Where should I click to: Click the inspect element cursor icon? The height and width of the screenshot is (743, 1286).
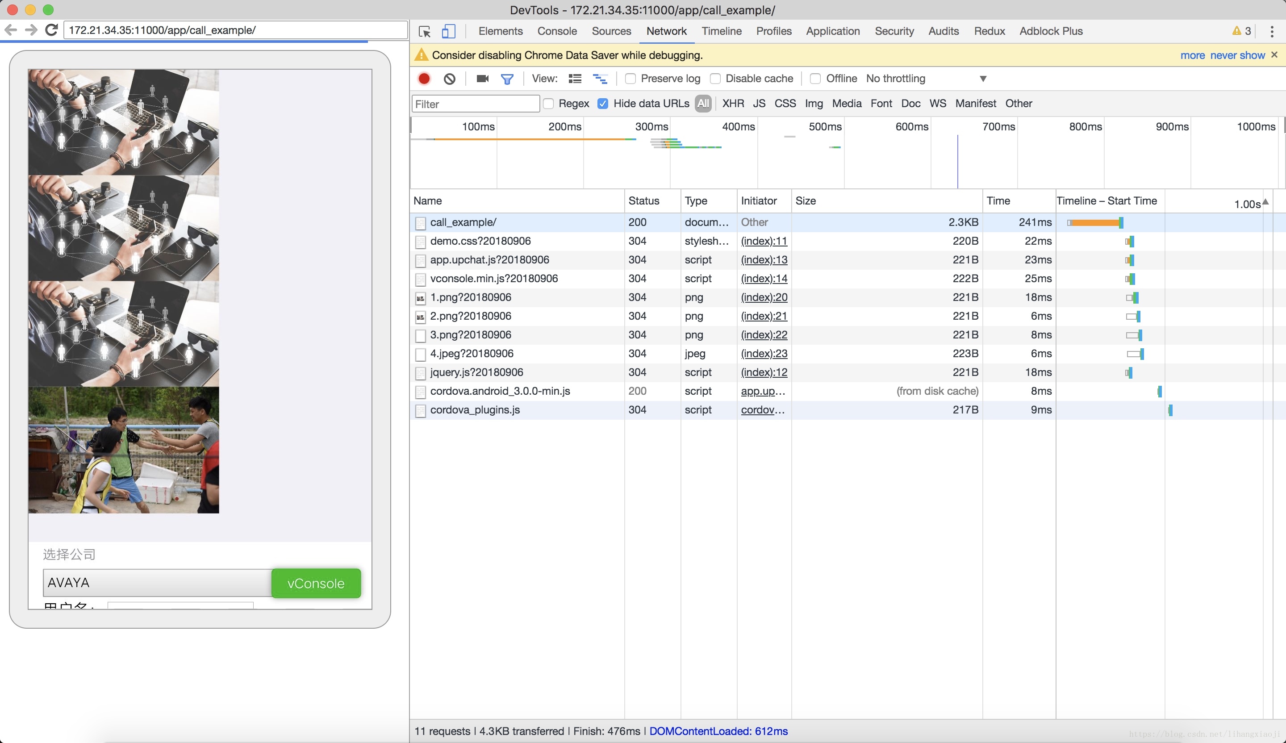[x=424, y=32]
